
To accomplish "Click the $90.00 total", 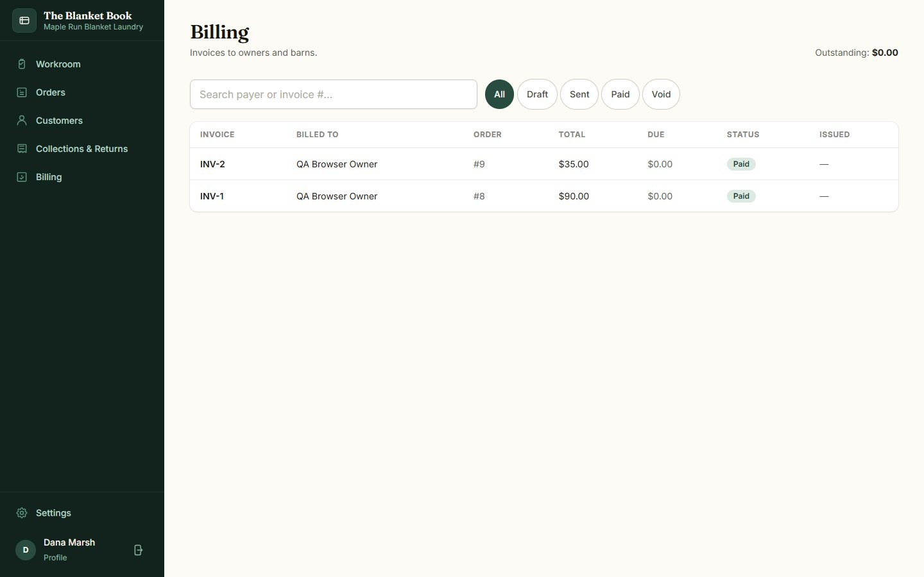I will coord(574,196).
